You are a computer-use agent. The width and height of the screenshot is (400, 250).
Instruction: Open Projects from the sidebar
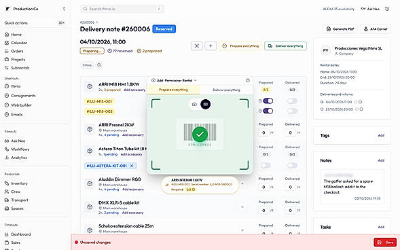click(15, 59)
